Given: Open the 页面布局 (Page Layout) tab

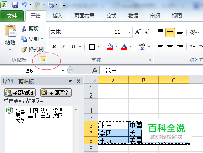Looking at the screenshot, I should (84, 16).
